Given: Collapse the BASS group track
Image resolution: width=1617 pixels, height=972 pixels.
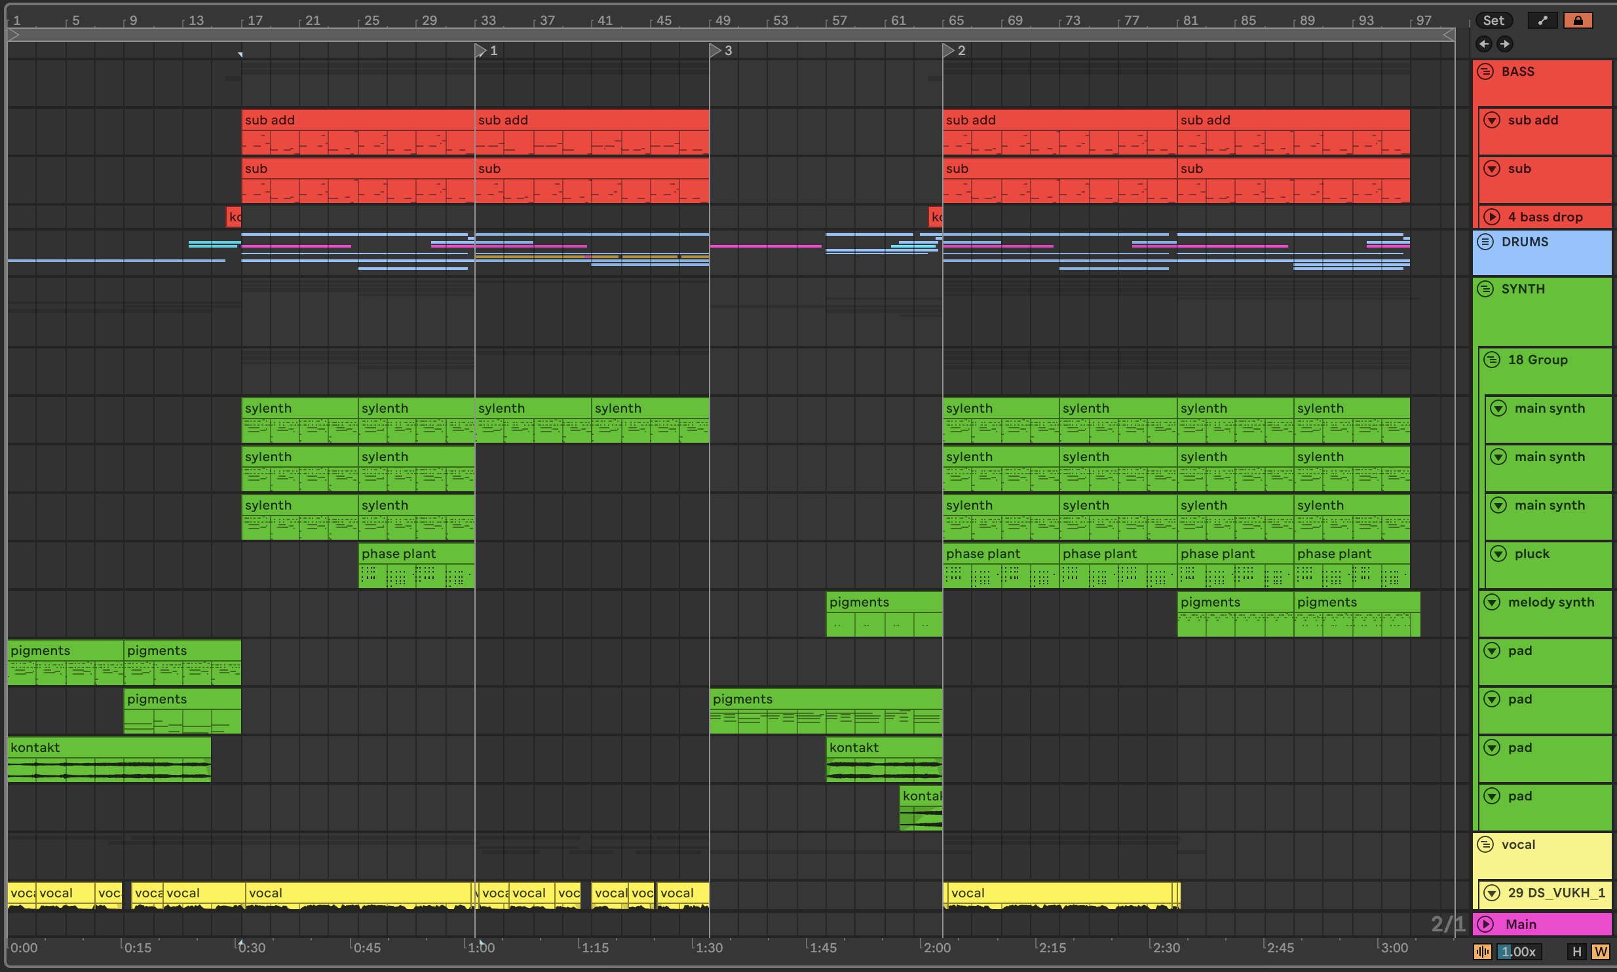Looking at the screenshot, I should pyautogui.click(x=1486, y=72).
